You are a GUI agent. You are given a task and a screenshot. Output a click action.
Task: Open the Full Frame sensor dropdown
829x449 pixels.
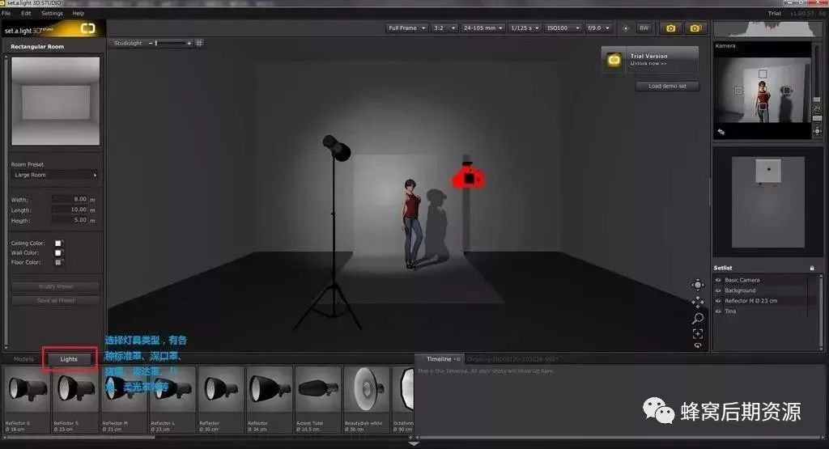[x=406, y=28]
